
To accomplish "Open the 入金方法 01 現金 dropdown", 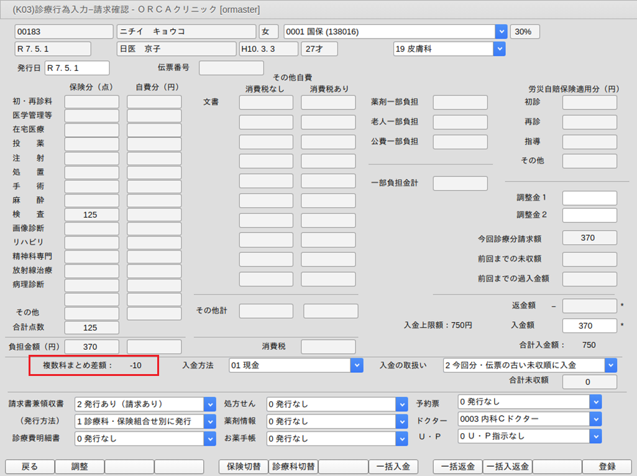I will click(357, 365).
